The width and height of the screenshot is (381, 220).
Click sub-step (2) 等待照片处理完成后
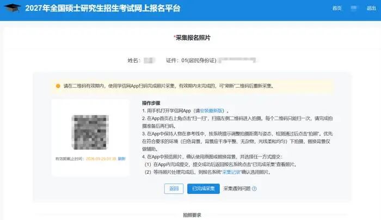[208, 172]
